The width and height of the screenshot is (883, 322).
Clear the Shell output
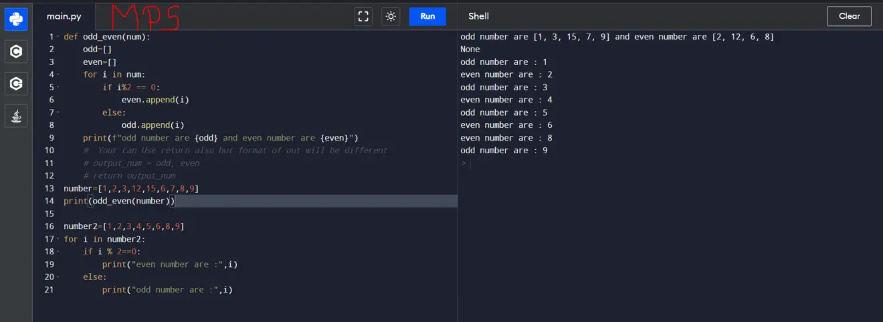click(x=849, y=16)
